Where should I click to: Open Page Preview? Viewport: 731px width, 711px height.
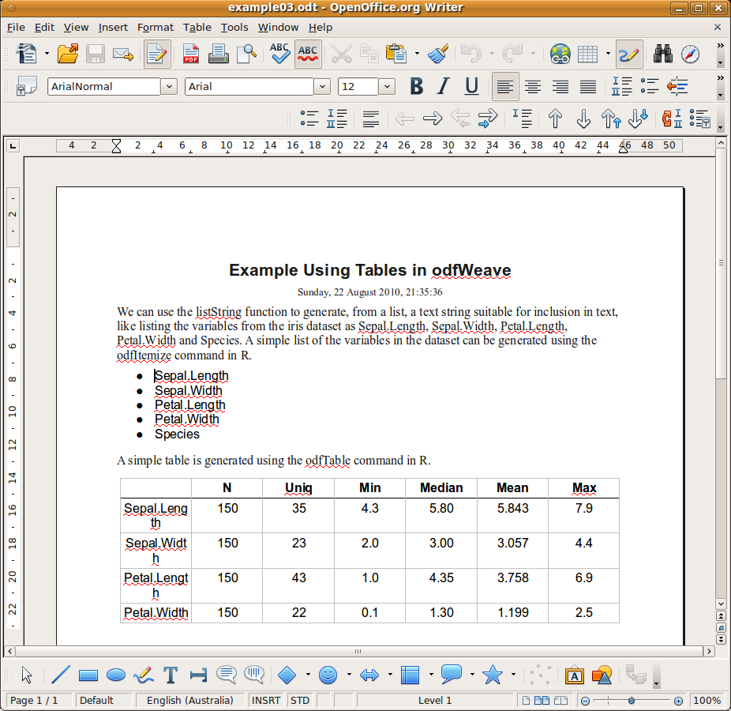tap(246, 54)
